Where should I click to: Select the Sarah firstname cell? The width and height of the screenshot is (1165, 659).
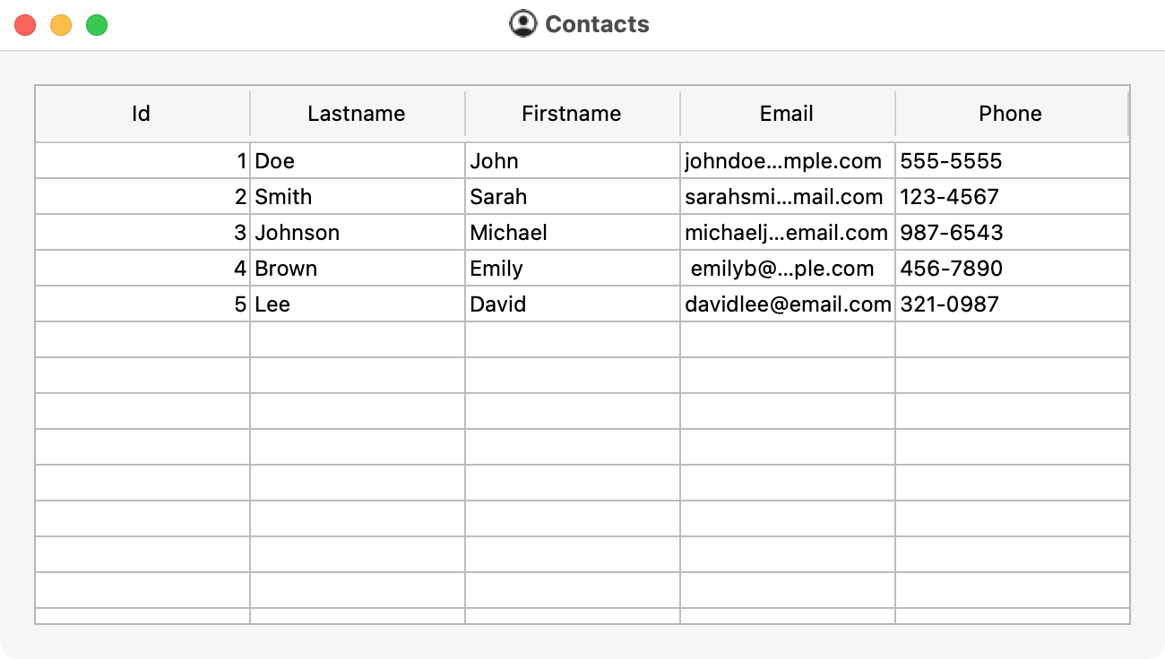[x=572, y=197]
